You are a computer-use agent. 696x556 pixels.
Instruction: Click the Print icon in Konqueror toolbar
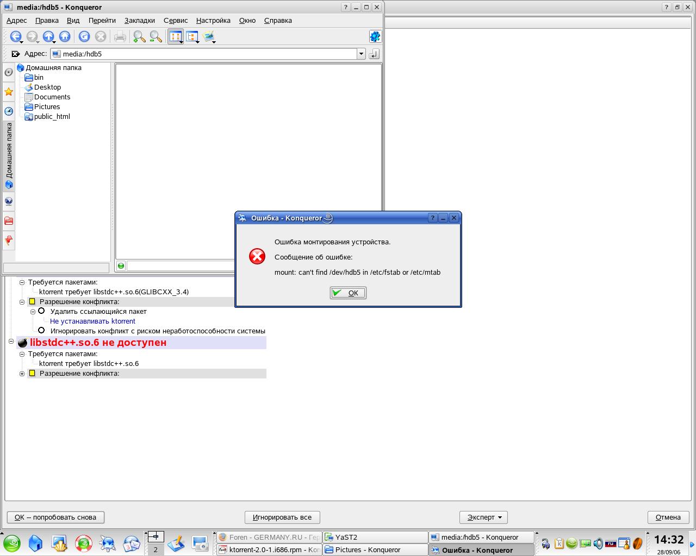[120, 36]
